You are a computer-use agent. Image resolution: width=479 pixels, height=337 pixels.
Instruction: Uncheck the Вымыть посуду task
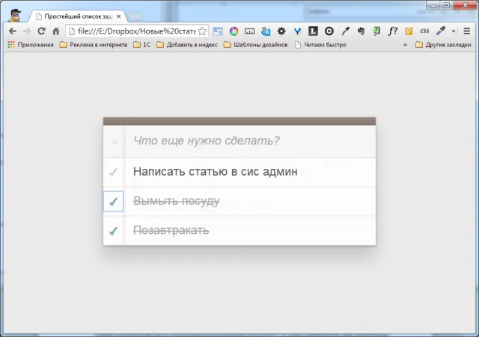[x=113, y=201]
